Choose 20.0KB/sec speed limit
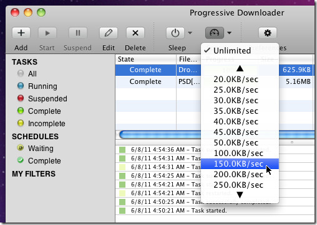The image size is (317, 225). pos(240,80)
